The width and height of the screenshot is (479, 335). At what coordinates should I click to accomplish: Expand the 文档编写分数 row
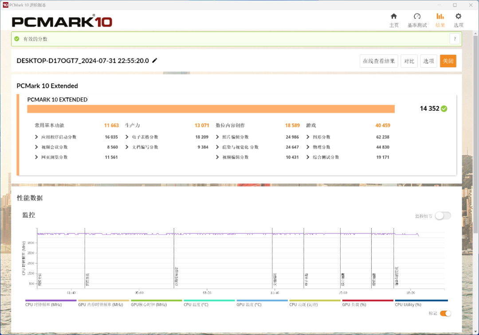coord(127,147)
